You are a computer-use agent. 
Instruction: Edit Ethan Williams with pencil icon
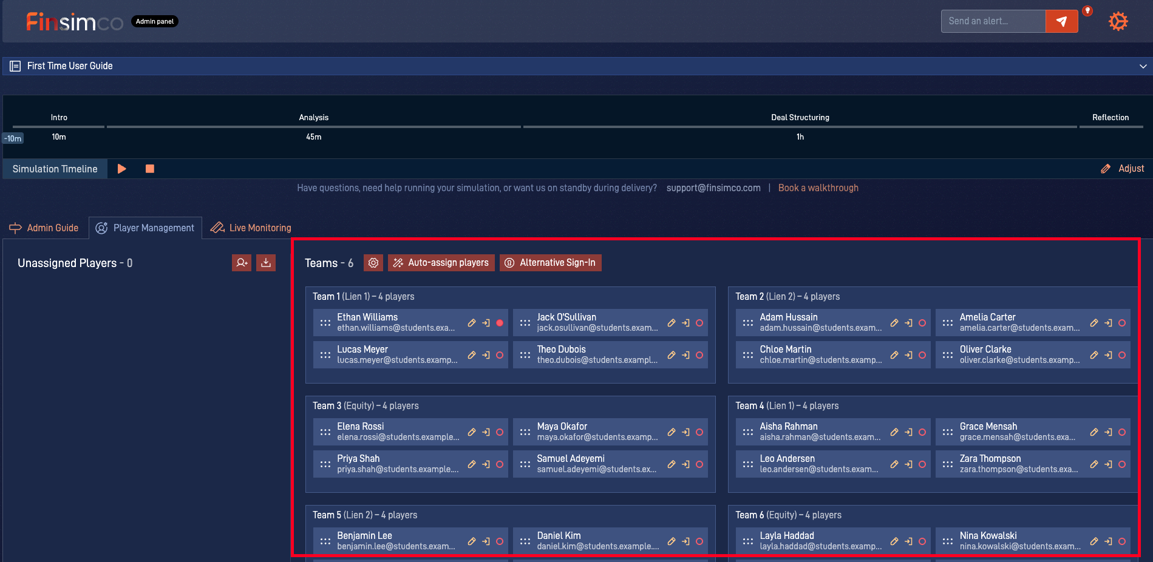[472, 323]
